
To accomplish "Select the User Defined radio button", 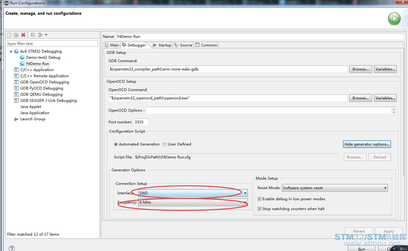I will pos(165,144).
